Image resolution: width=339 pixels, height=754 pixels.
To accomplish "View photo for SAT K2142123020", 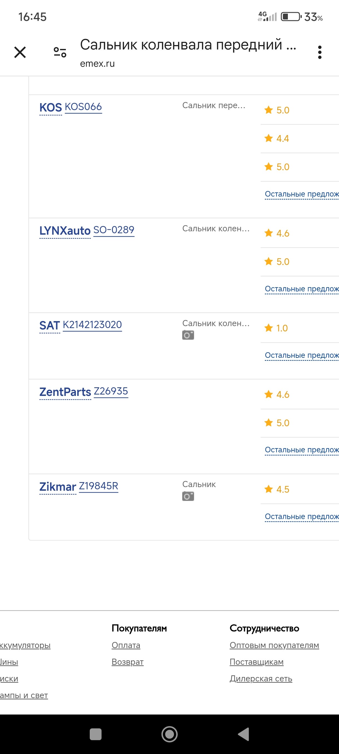I will [x=188, y=335].
